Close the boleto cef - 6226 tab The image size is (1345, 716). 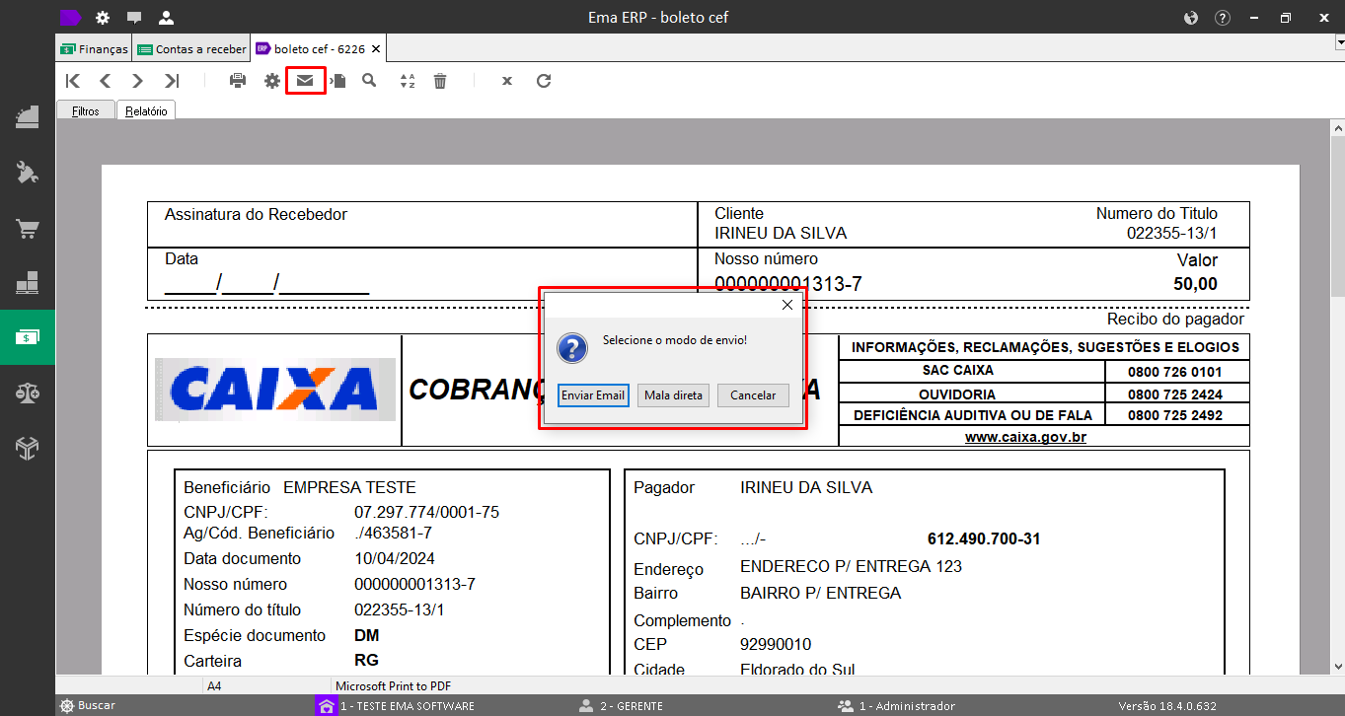[376, 49]
